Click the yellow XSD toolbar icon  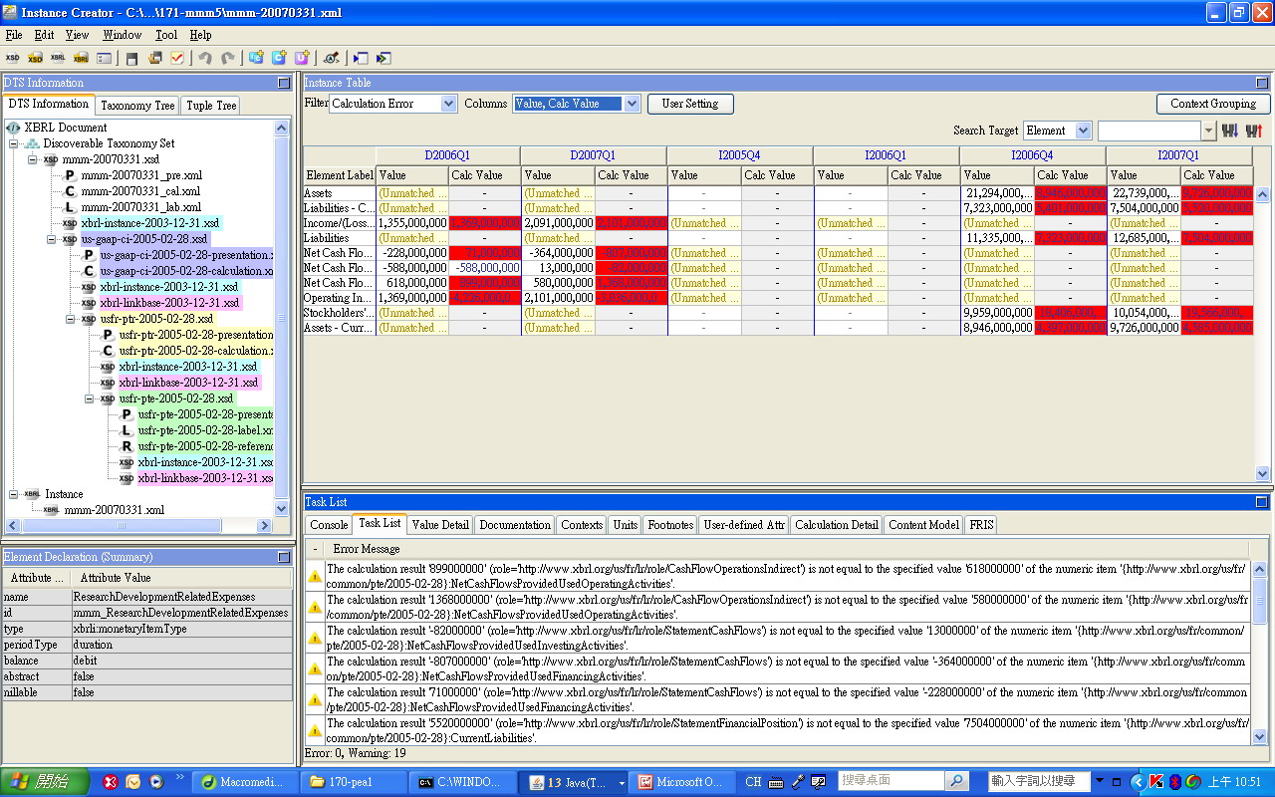click(x=35, y=59)
